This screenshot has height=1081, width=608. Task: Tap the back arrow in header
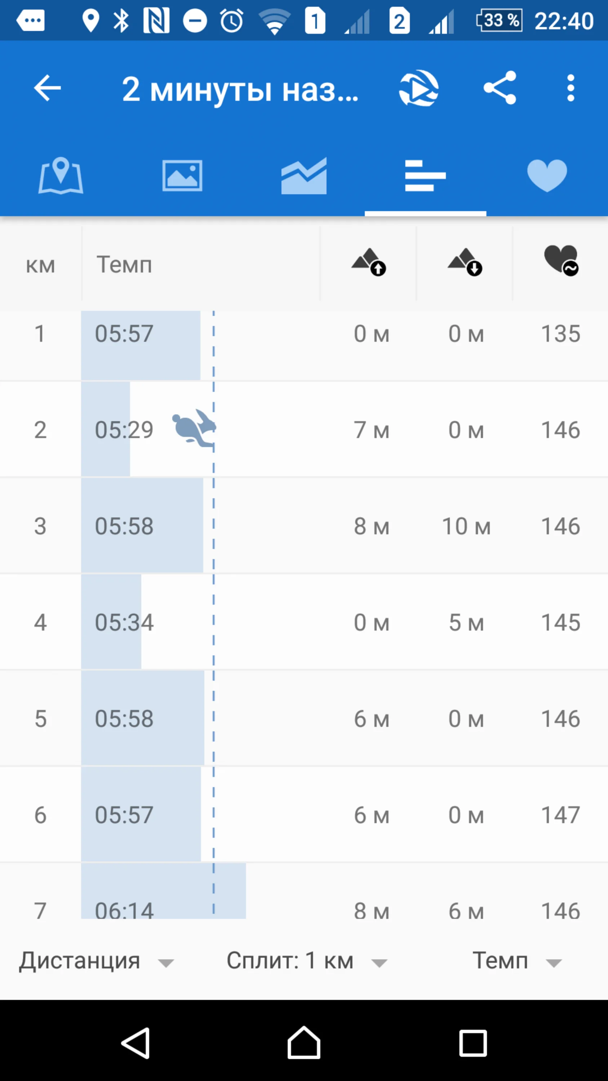coord(47,88)
